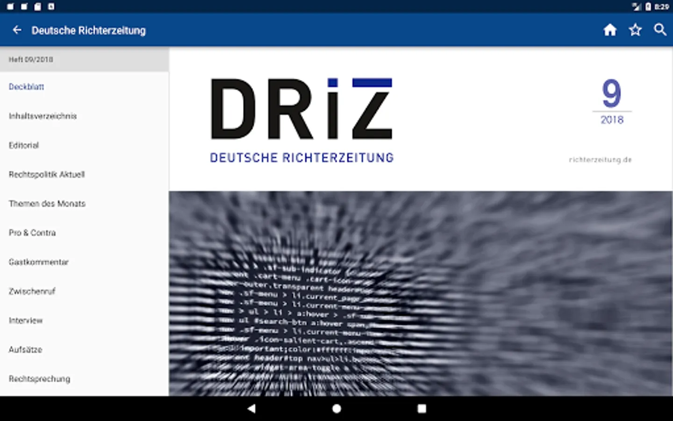Open the Rechtsprechung section
This screenshot has width=673, height=421.
click(x=84, y=379)
